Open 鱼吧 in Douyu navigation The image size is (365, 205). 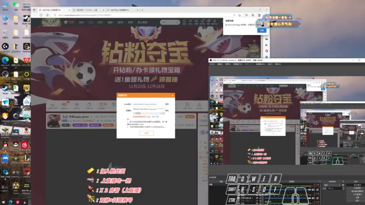[130, 22]
